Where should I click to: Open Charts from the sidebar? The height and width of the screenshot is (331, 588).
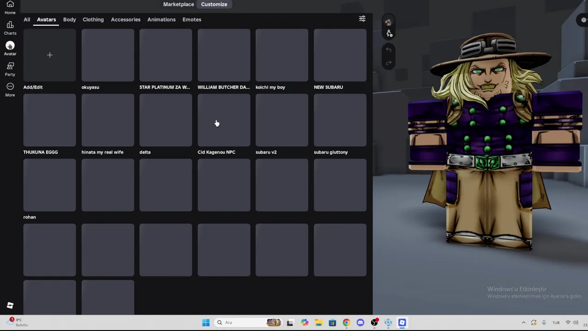point(10,28)
